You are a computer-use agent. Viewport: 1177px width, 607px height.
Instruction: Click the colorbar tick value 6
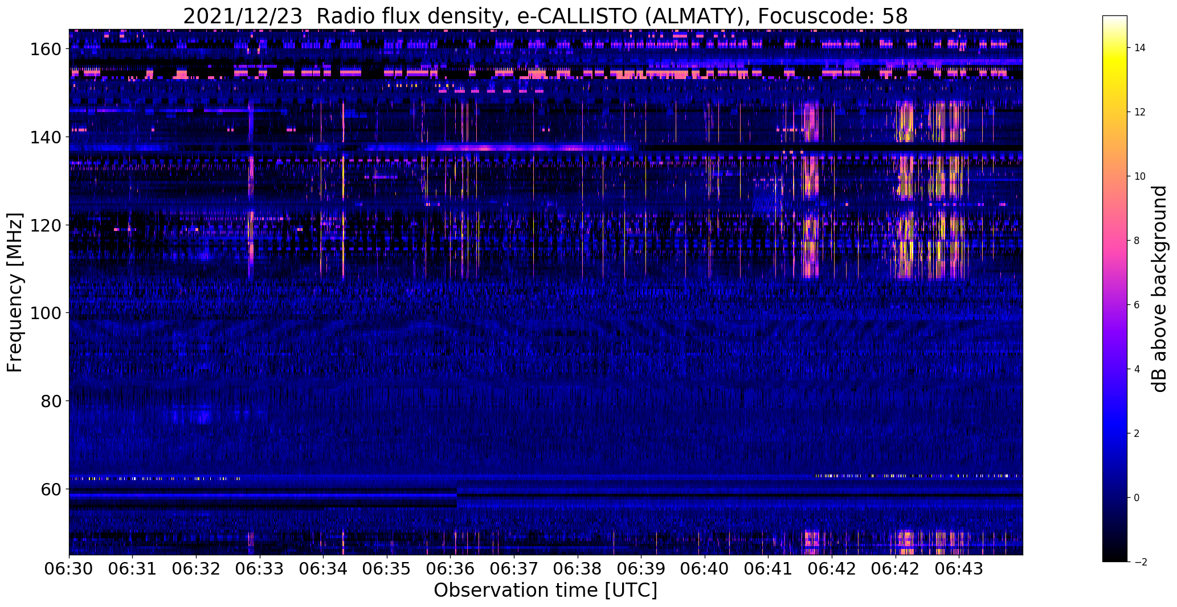click(1137, 305)
